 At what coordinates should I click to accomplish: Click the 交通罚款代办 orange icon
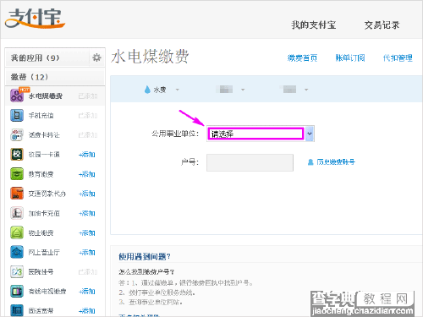[x=17, y=194]
